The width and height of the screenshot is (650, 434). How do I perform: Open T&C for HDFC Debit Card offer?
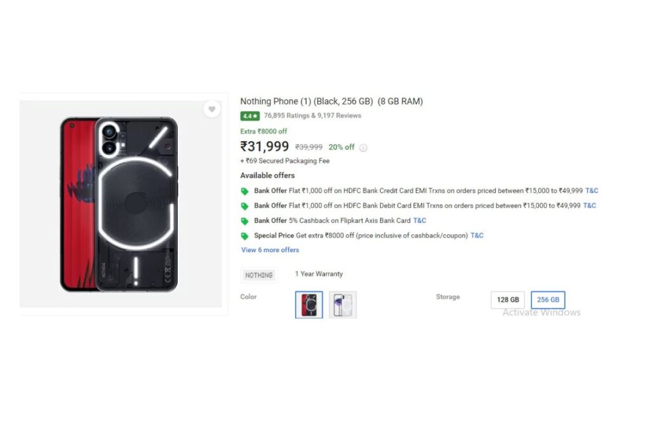pos(590,205)
